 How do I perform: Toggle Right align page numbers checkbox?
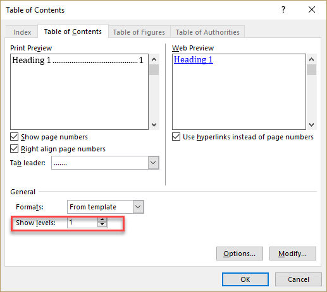tap(15, 149)
